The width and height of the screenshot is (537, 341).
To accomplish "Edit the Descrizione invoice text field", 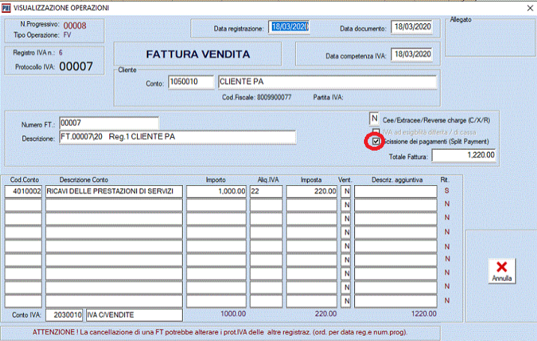I will click(x=177, y=138).
